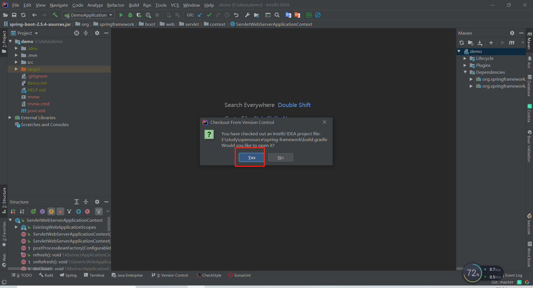Toggle Show non-public lock filter
The image size is (533, 288).
click(x=60, y=211)
